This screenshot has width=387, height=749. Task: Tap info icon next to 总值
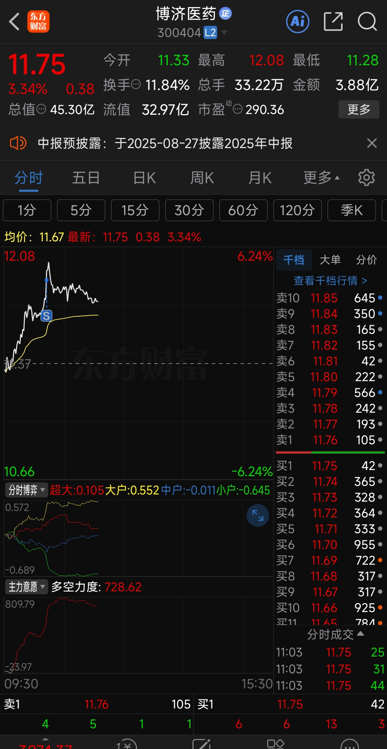click(x=42, y=109)
